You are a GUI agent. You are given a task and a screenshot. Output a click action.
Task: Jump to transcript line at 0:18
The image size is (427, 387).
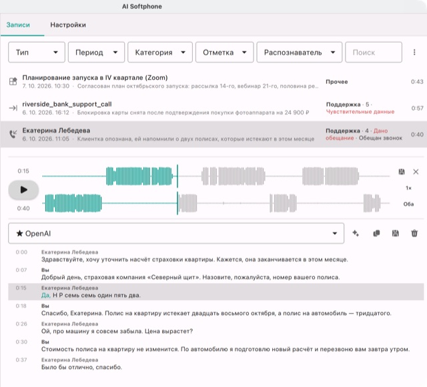click(x=216, y=310)
